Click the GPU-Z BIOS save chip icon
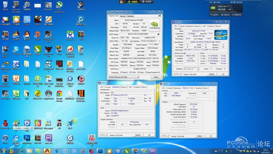 tap(158, 34)
